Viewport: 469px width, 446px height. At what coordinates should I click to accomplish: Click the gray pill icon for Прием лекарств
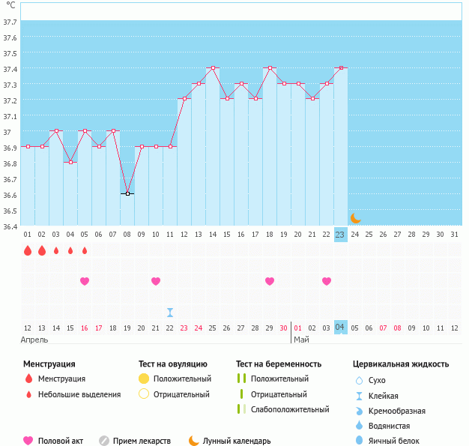[x=104, y=441]
